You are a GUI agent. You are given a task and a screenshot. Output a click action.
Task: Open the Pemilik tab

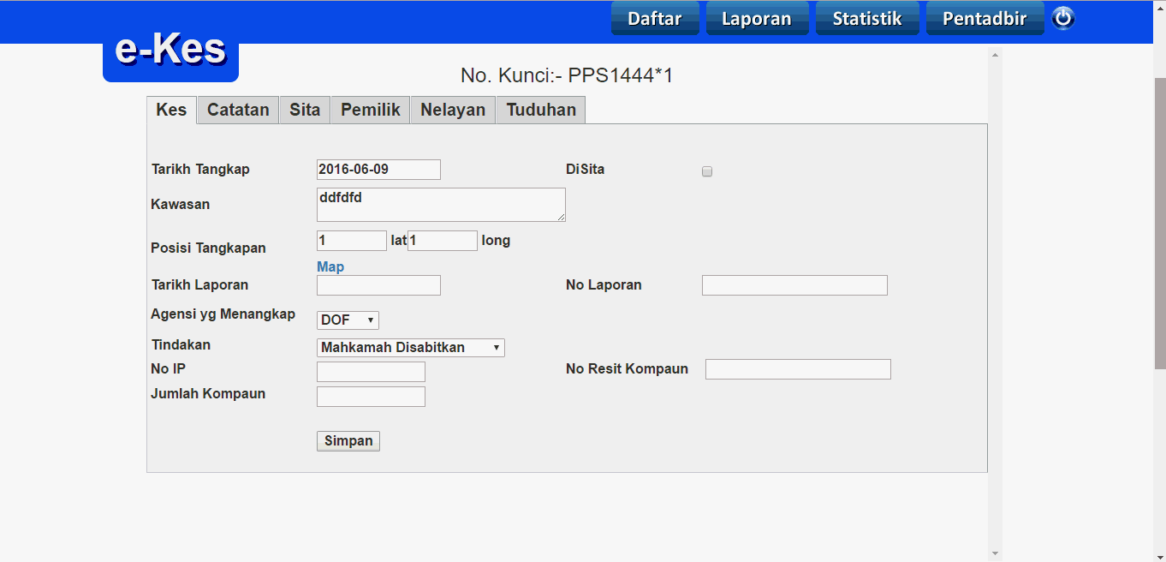(x=371, y=110)
